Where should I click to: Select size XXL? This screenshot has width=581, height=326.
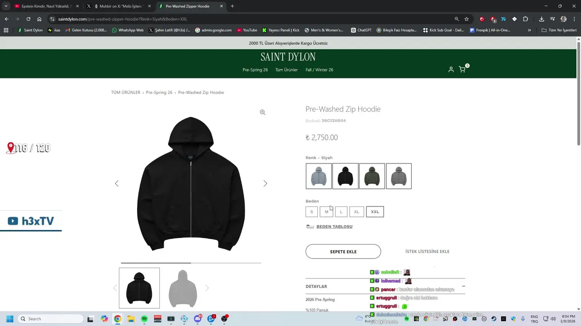pyautogui.click(x=375, y=211)
